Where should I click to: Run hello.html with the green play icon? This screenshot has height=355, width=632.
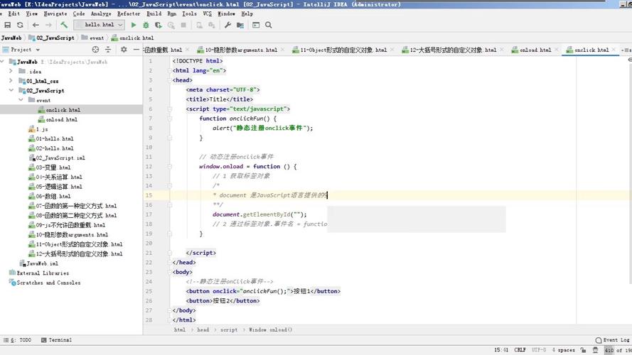pos(134,25)
